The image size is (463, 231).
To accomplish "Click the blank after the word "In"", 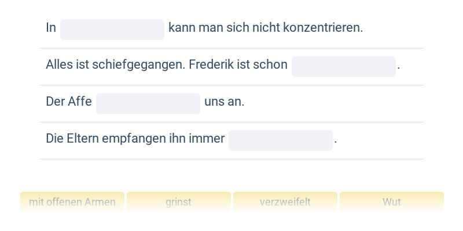I will pyautogui.click(x=112, y=29).
